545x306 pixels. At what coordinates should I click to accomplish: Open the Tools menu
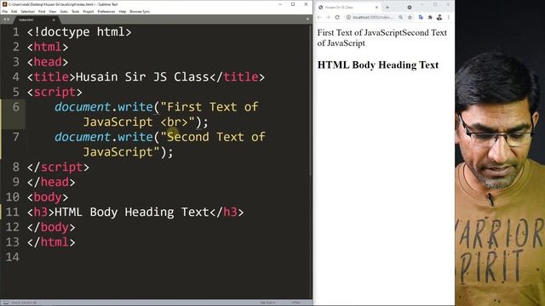76,11
